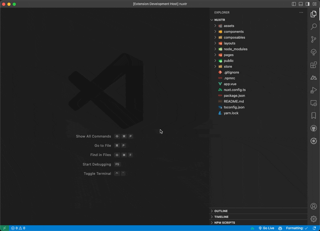Expand the composables folder
This screenshot has height=231, width=320.
tap(258, 37)
